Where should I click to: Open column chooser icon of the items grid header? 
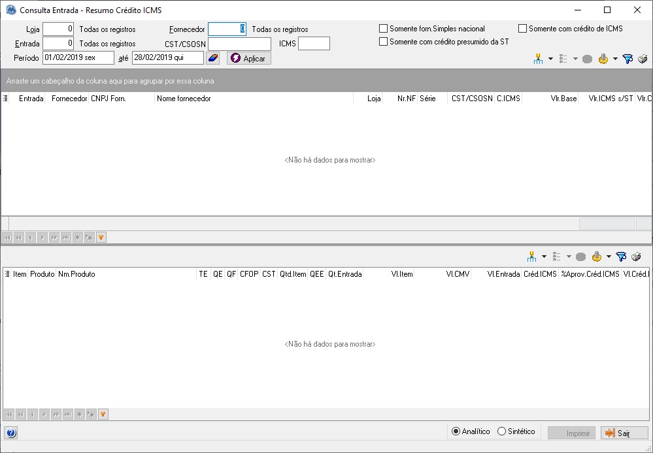coord(7,274)
